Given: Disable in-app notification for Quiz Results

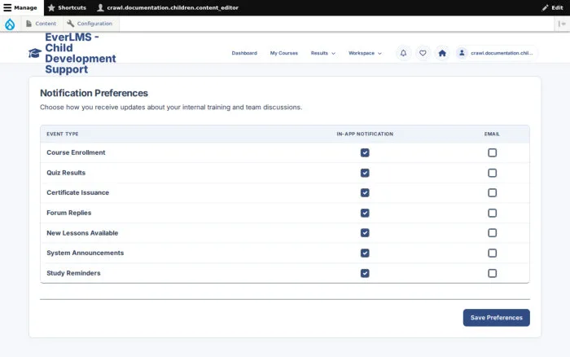Looking at the screenshot, I should click(365, 173).
